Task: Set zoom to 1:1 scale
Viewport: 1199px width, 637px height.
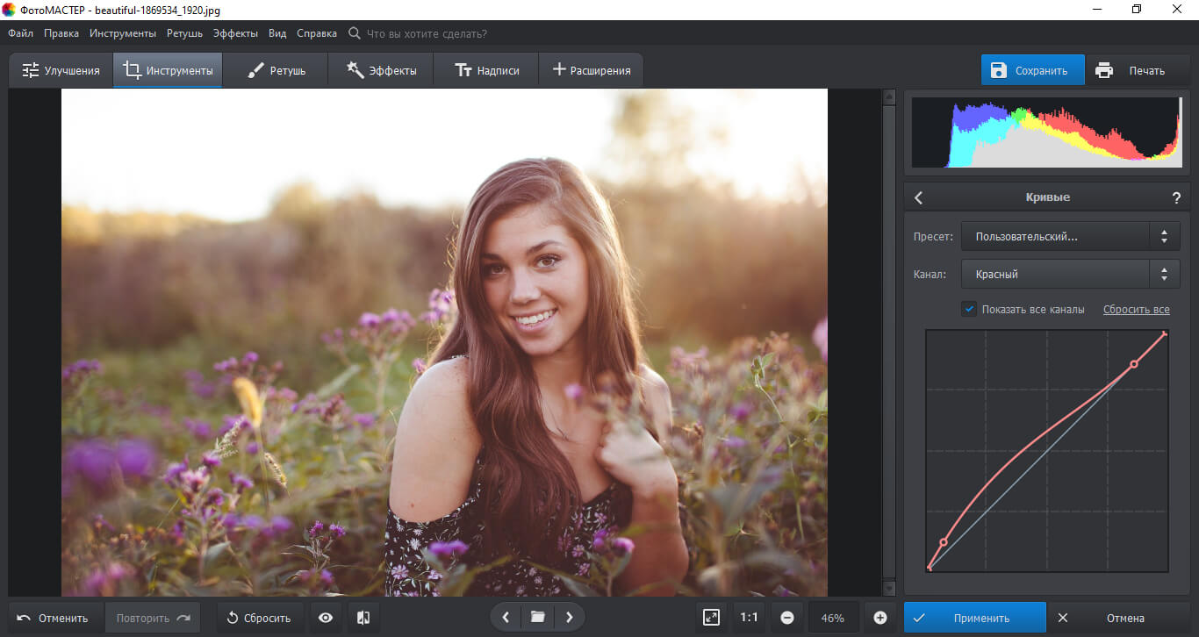Action: click(x=749, y=618)
